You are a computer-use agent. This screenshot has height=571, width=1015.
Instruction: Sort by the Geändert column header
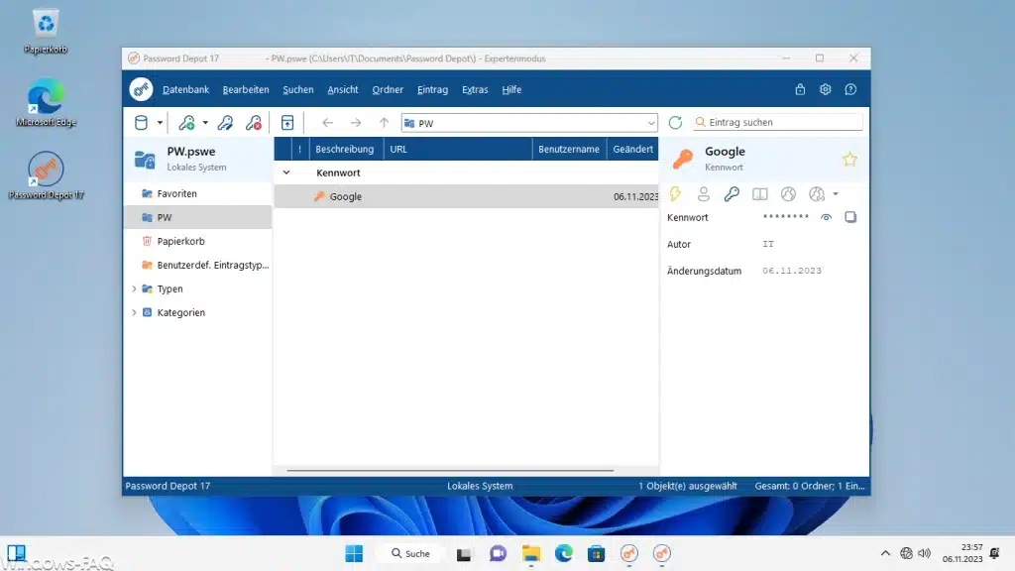632,149
